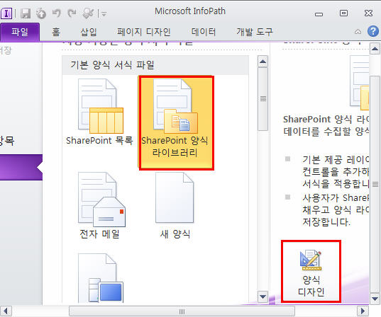381x317 pixels.
Task: Click the 기본 양식 서식 파일 section header
Action: coord(155,65)
